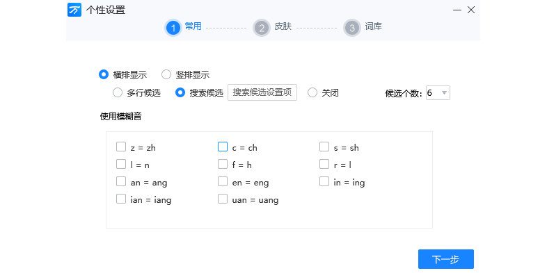This screenshot has height=273, width=547.
Task: Switch to the 词库 step tab
Action: click(374, 26)
